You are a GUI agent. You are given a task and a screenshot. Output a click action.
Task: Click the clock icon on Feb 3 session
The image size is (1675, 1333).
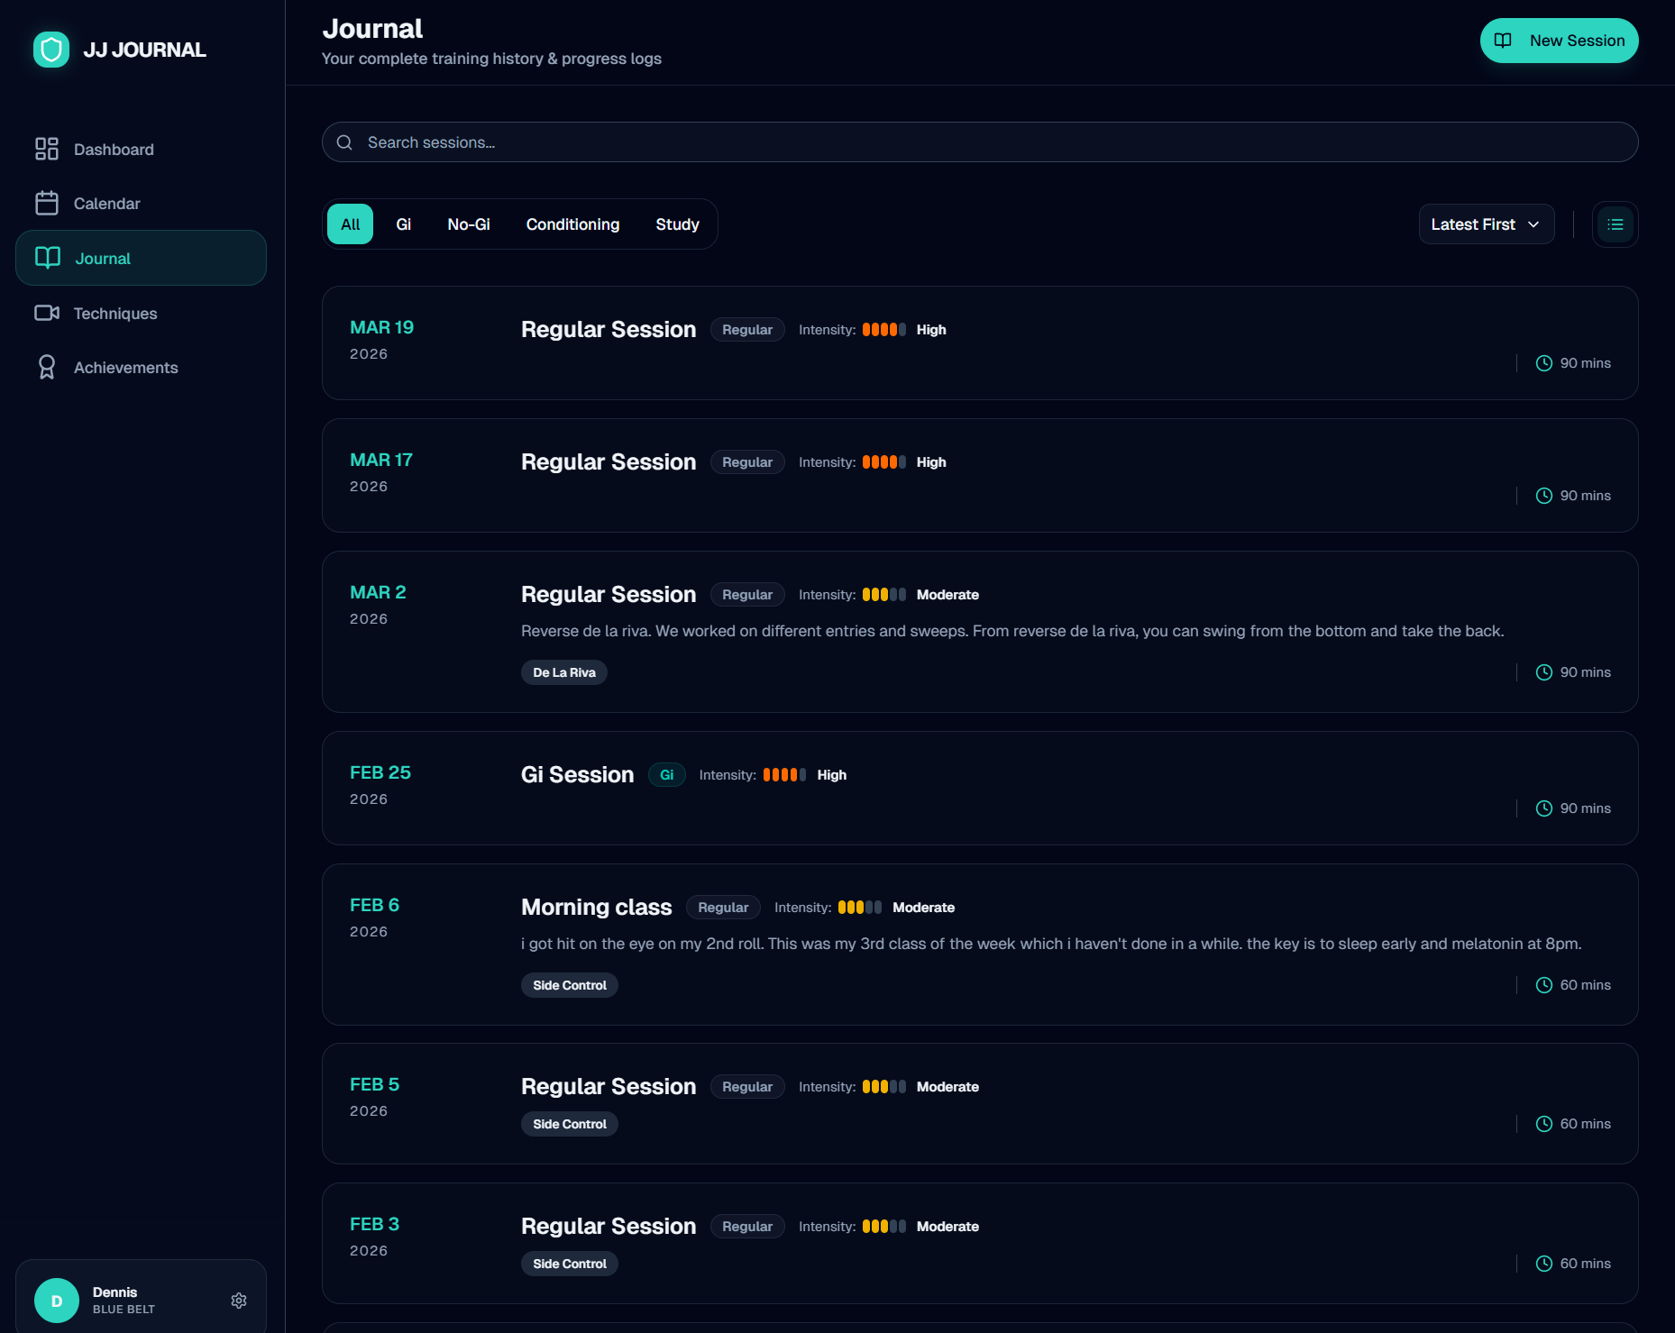[1544, 1264]
